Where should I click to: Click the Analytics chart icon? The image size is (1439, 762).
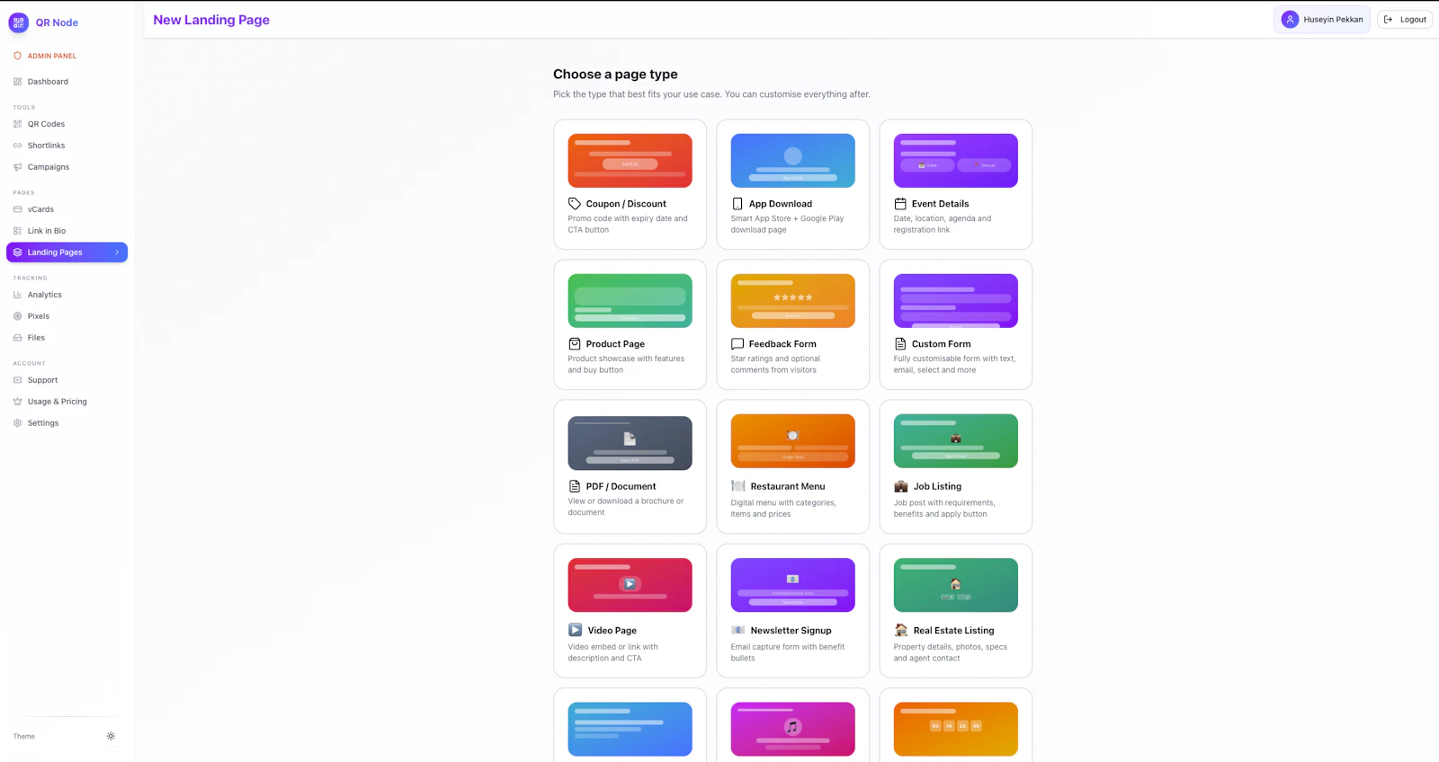tap(17, 295)
